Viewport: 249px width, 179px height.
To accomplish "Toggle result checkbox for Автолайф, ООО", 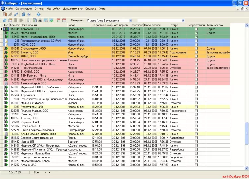I will (x=196, y=29).
